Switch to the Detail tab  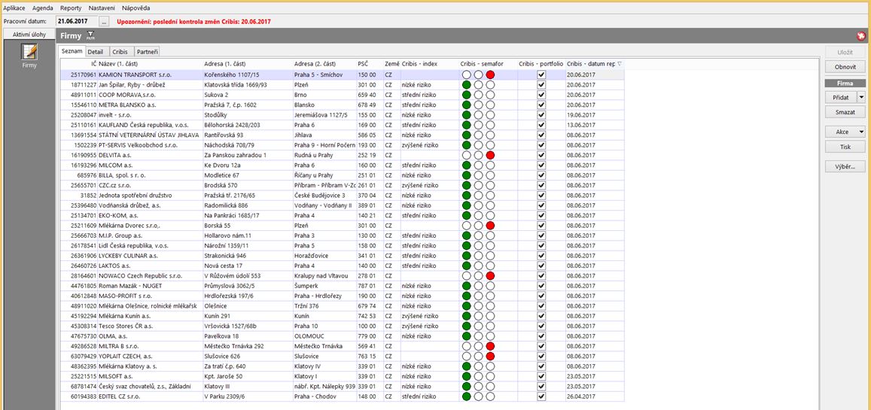95,52
